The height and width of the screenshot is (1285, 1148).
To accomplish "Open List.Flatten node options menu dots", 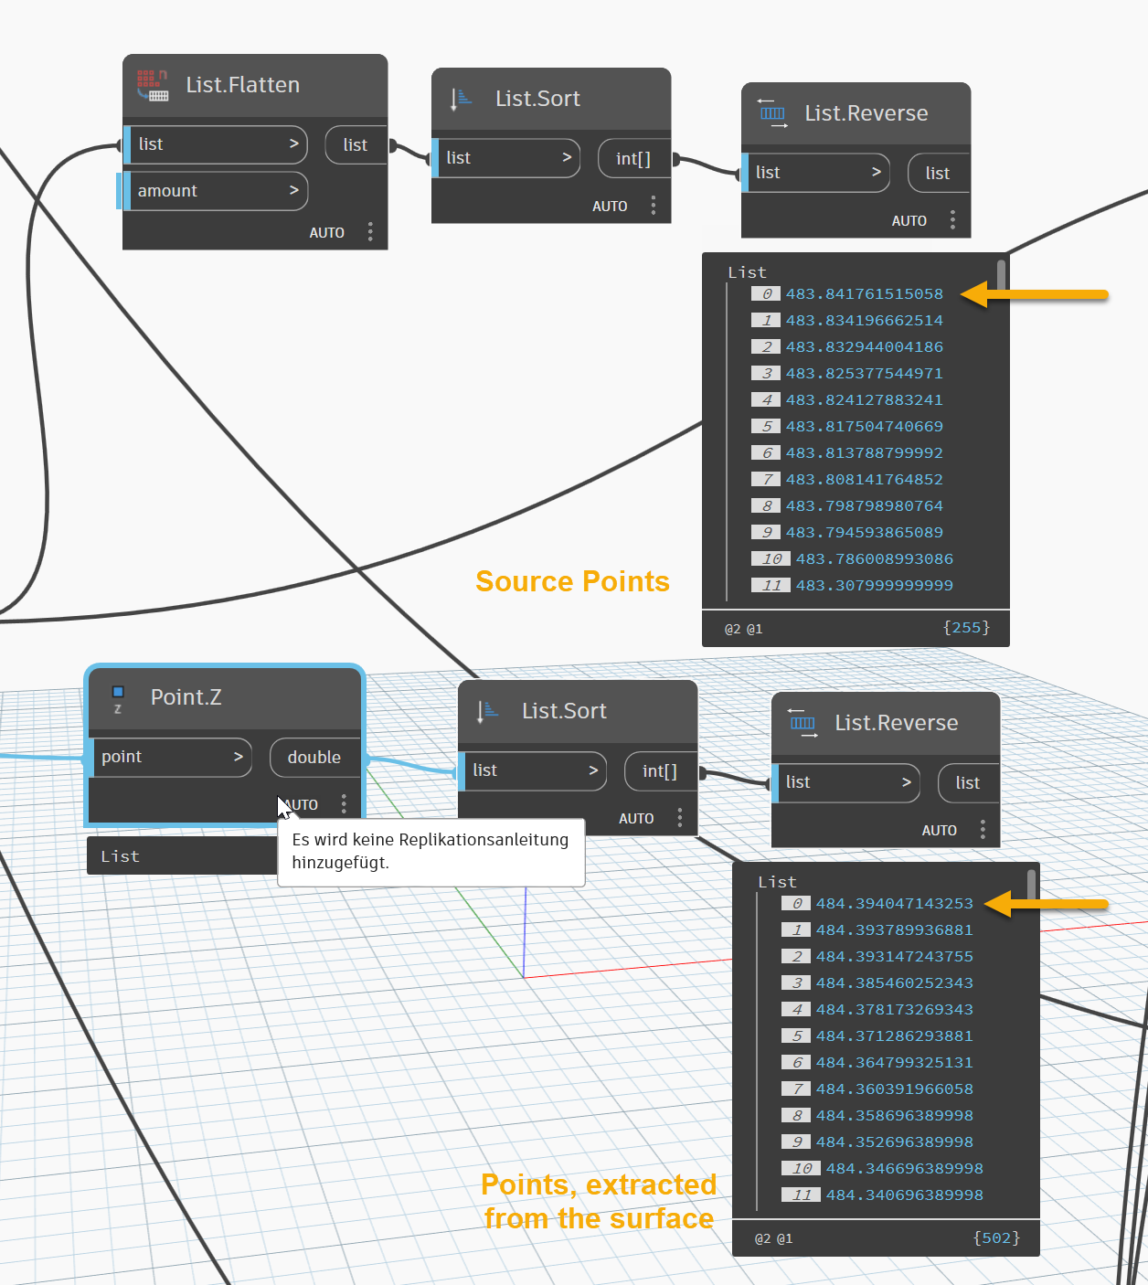I will [x=370, y=232].
